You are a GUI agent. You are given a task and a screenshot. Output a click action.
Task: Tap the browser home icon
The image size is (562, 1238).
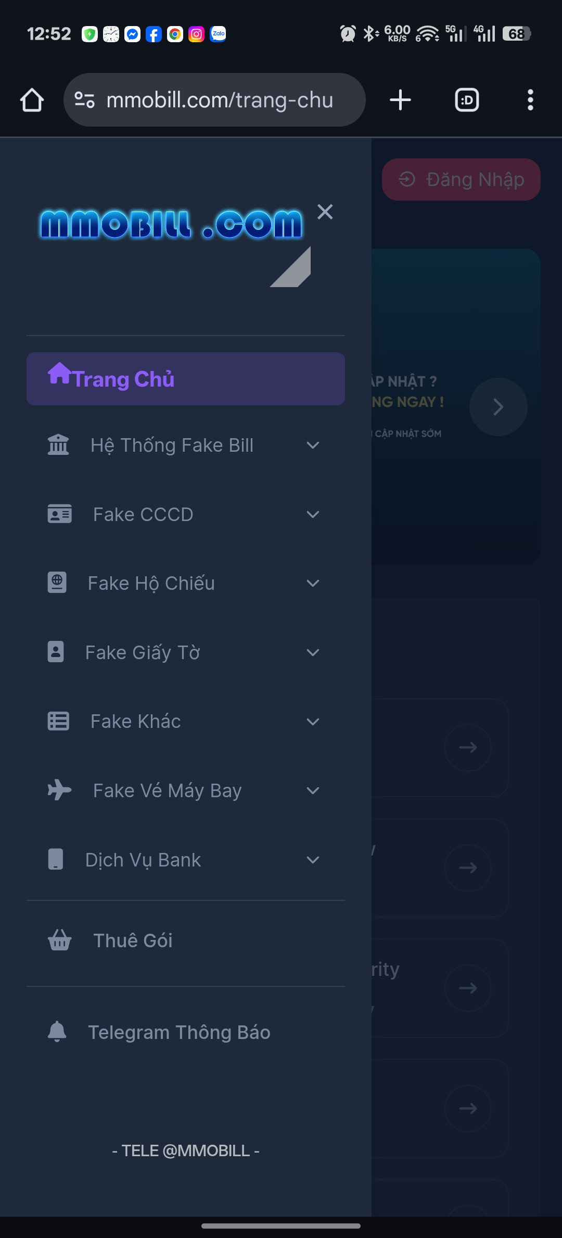tap(32, 100)
